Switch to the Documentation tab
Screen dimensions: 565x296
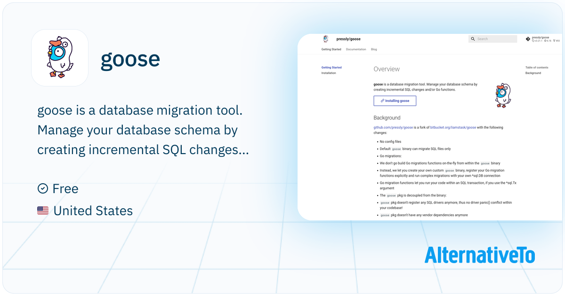tap(356, 49)
